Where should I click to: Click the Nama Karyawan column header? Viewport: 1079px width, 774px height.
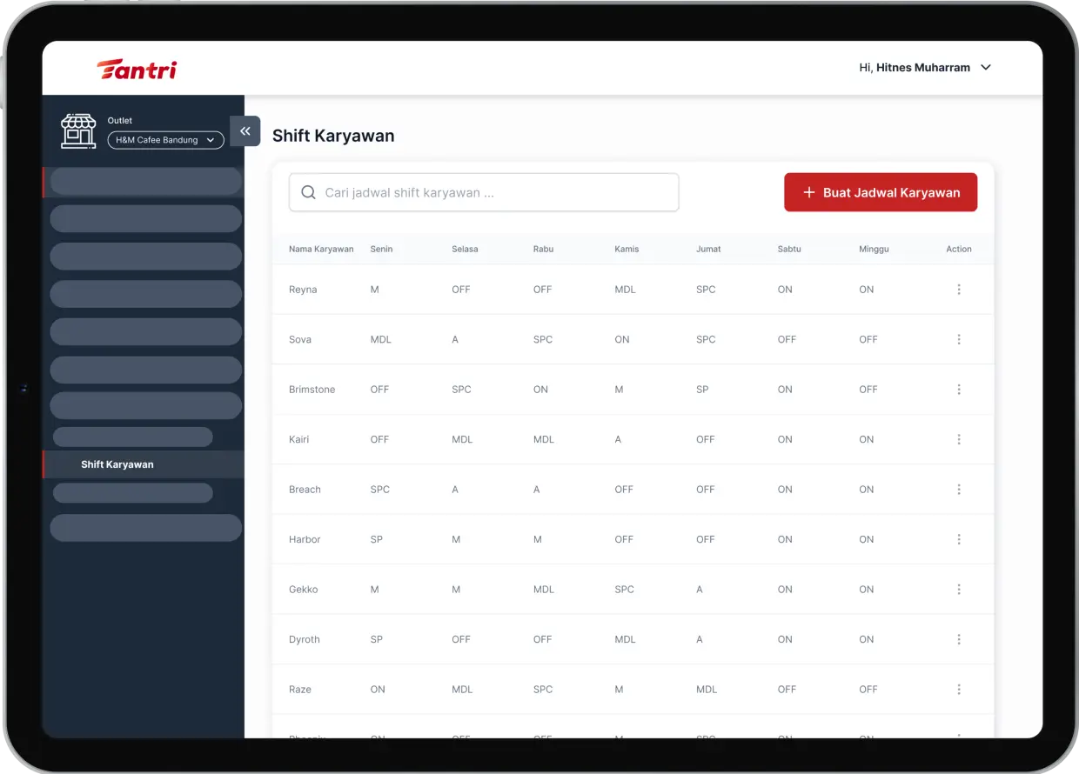(x=321, y=249)
